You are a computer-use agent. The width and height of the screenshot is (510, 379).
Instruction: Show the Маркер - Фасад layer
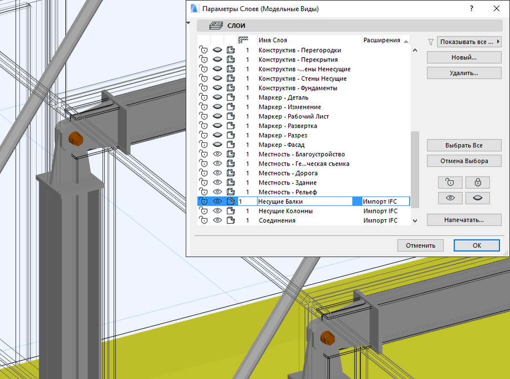point(217,145)
